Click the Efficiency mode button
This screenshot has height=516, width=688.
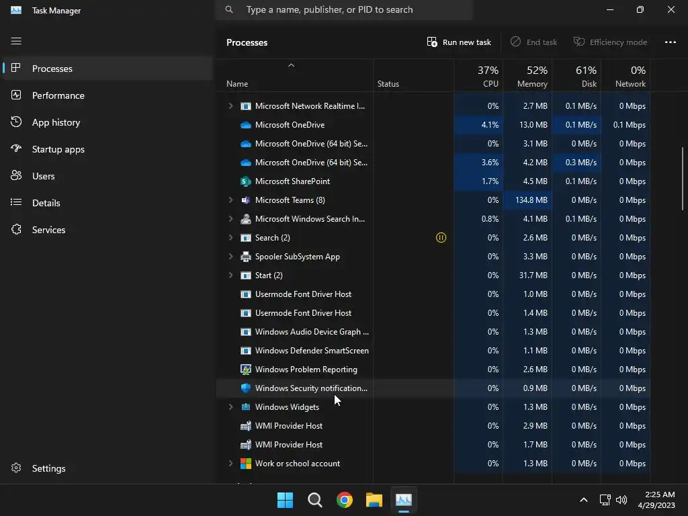[610, 42]
